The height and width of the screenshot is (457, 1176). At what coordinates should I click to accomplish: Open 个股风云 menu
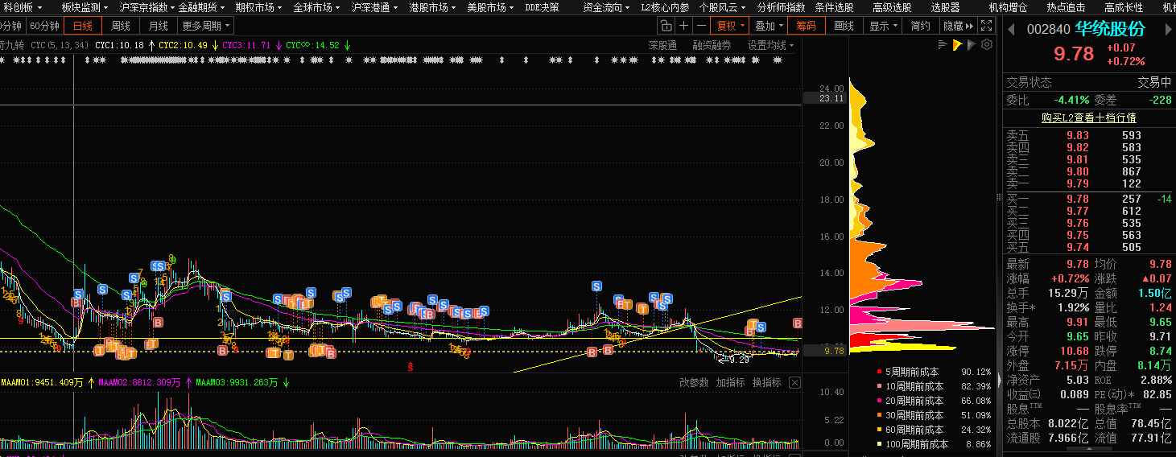coord(722,7)
